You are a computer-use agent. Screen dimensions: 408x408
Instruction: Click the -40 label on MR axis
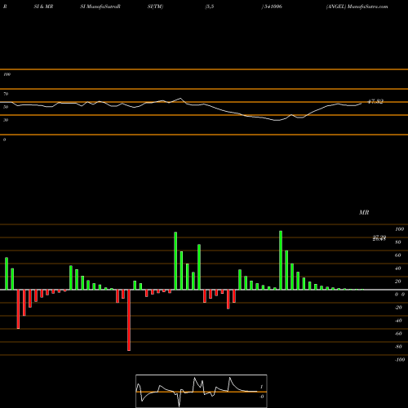tap(398, 321)
